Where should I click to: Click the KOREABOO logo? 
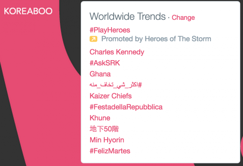coord(28,11)
